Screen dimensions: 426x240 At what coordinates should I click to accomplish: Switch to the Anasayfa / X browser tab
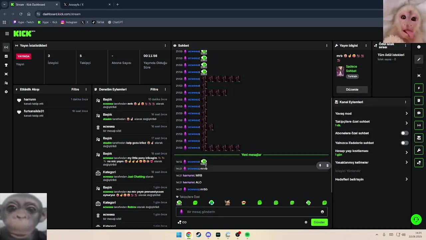tap(87, 5)
